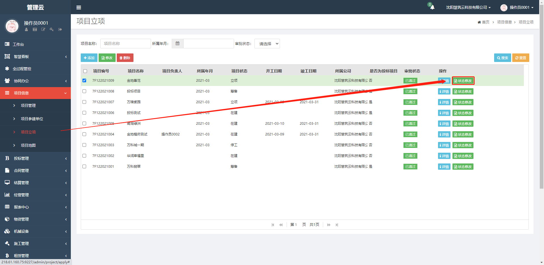Expand 结算管理 sidebar menu
This screenshot has width=544, height=265.
click(35, 183)
